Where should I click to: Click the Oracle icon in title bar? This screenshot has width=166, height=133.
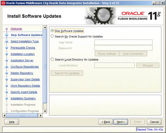pyautogui.click(x=3, y=3)
